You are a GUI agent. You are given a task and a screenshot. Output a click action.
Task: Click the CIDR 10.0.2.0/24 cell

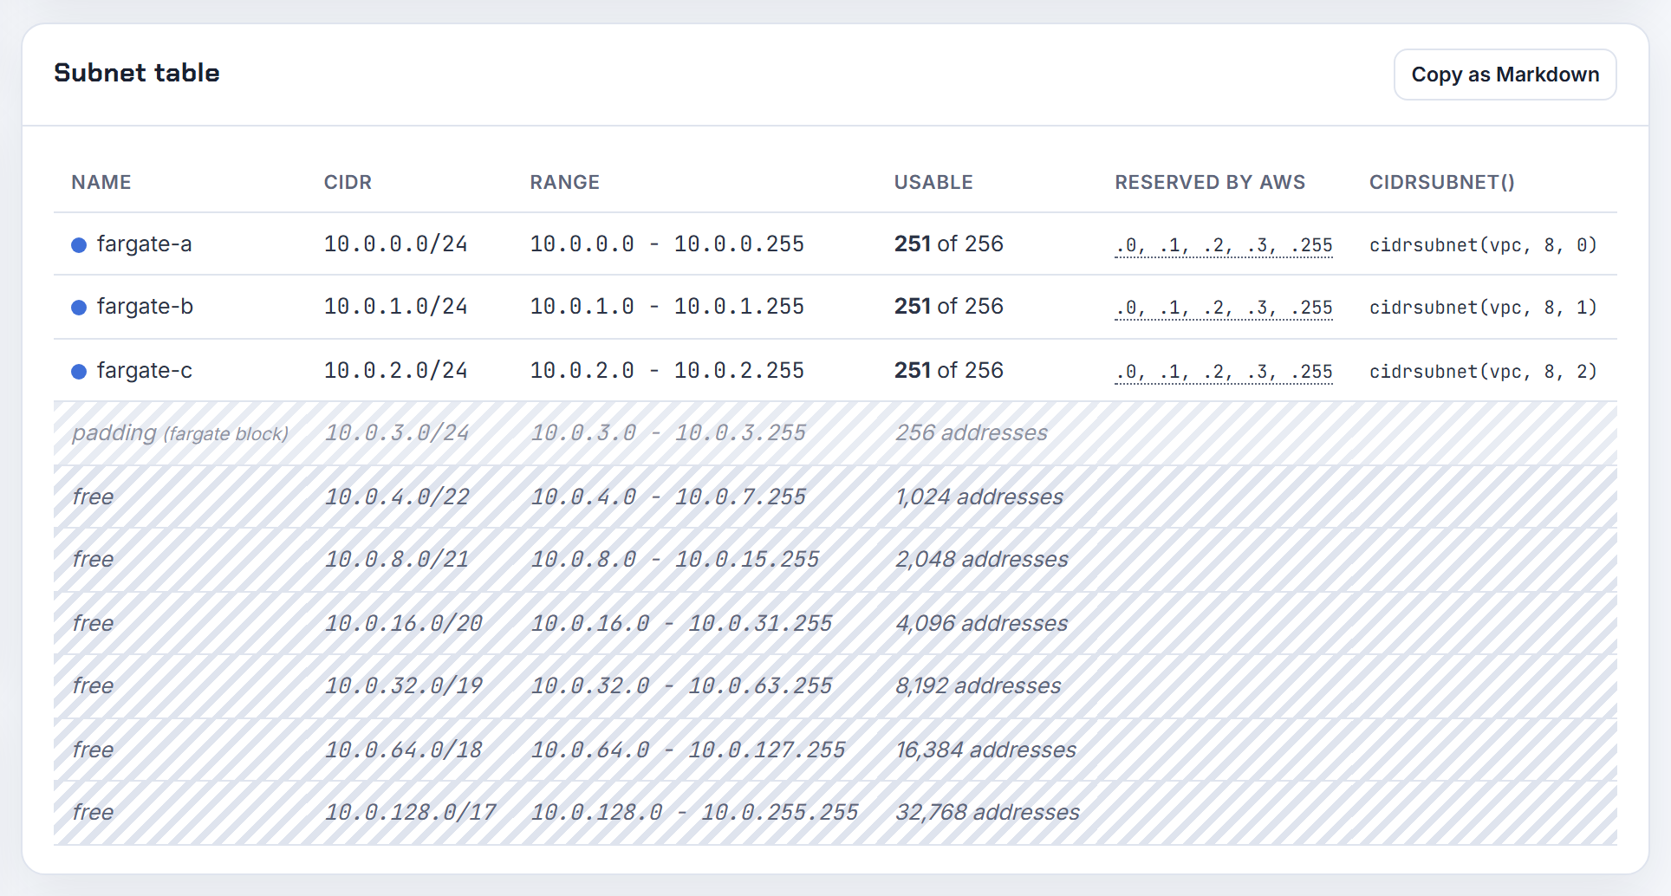pos(396,371)
